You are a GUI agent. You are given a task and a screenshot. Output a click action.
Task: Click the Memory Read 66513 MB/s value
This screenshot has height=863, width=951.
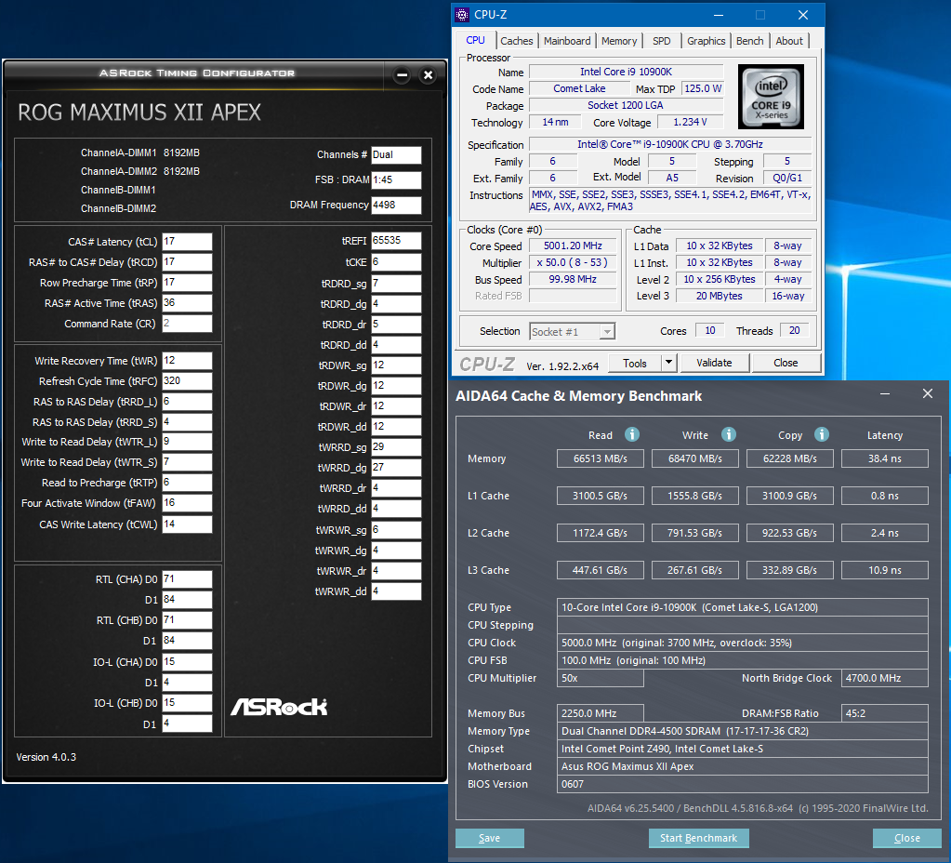point(601,458)
